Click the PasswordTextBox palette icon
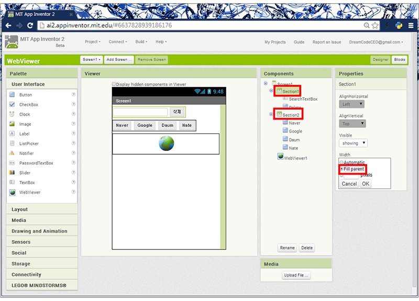 point(12,163)
